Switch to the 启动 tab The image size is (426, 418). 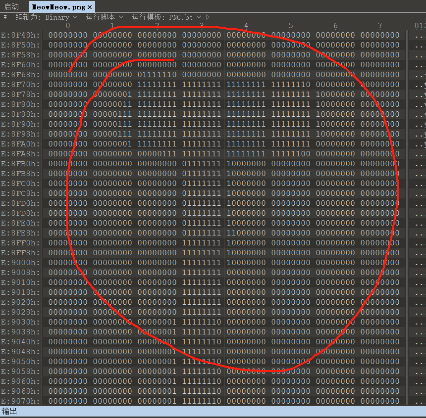[12, 7]
